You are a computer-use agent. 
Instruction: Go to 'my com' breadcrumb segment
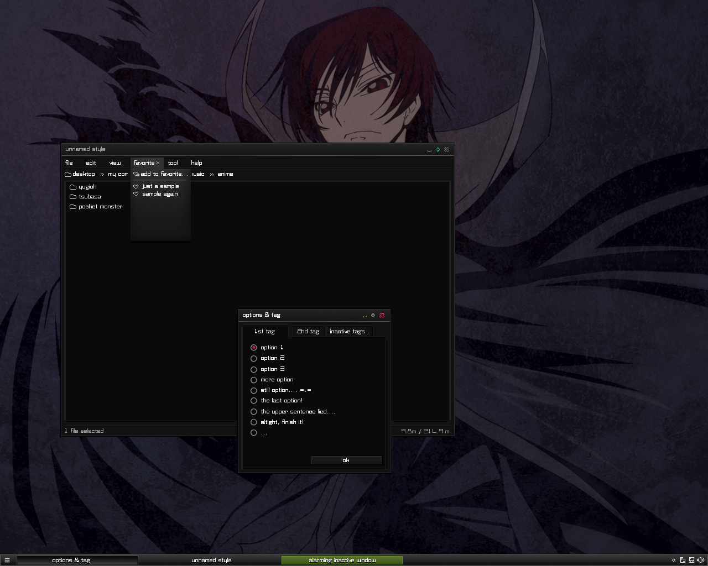[118, 174]
